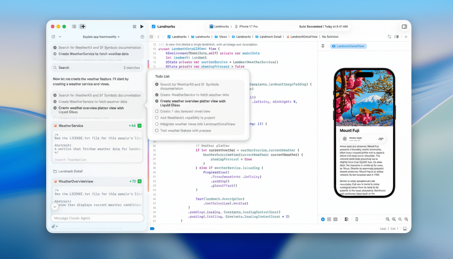Run the app using the play button

point(142,26)
